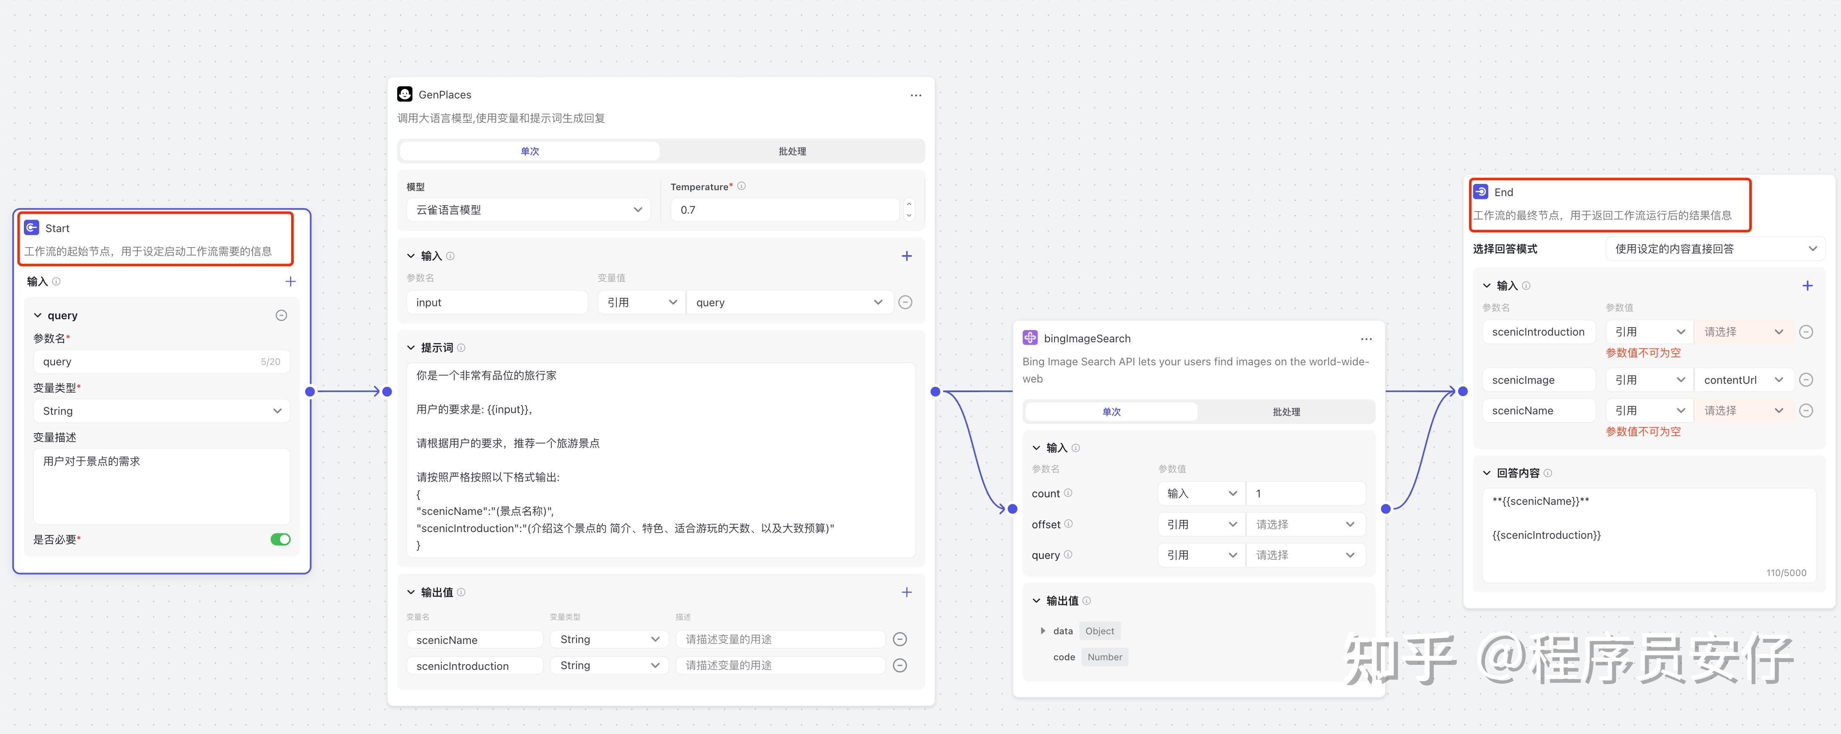Increase the Temperature stepper value

[x=908, y=204]
